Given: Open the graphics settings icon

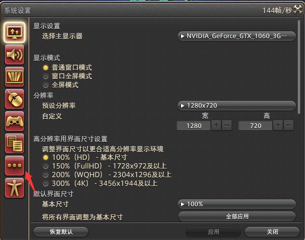Looking at the screenshot, I should pyautogui.click(x=14, y=77).
